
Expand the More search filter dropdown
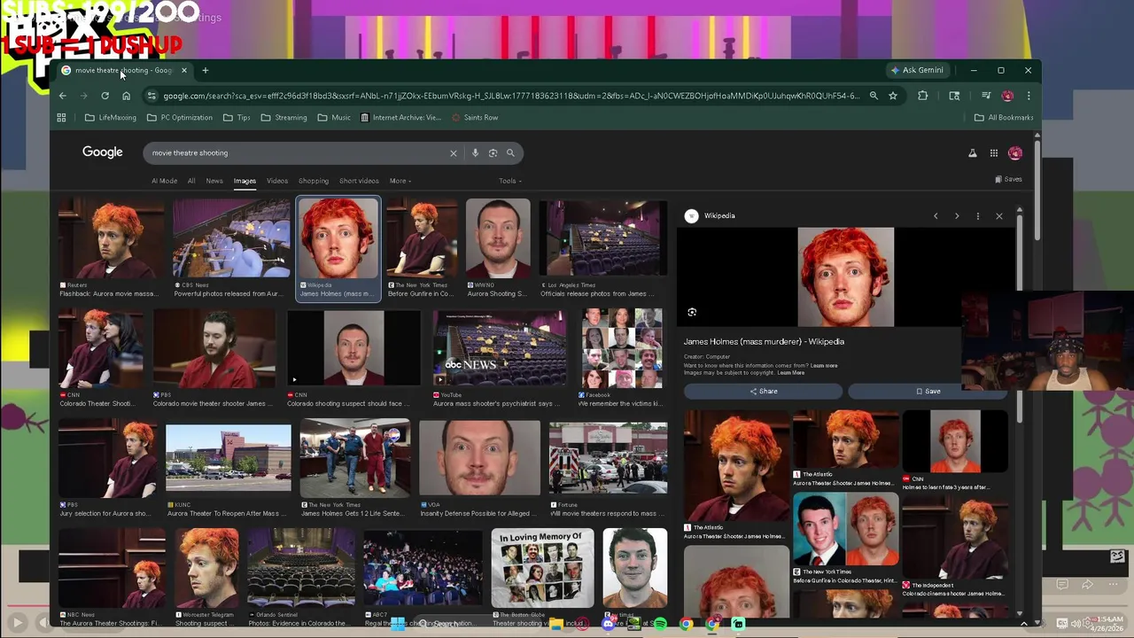[x=400, y=181]
